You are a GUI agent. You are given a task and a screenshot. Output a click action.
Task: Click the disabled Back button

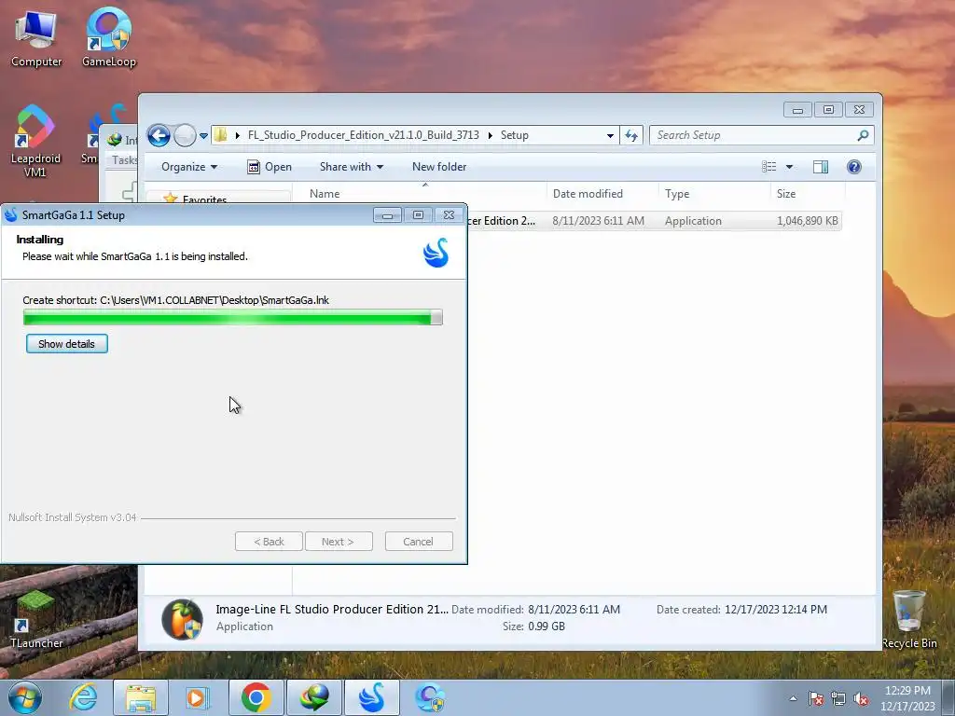click(x=269, y=542)
